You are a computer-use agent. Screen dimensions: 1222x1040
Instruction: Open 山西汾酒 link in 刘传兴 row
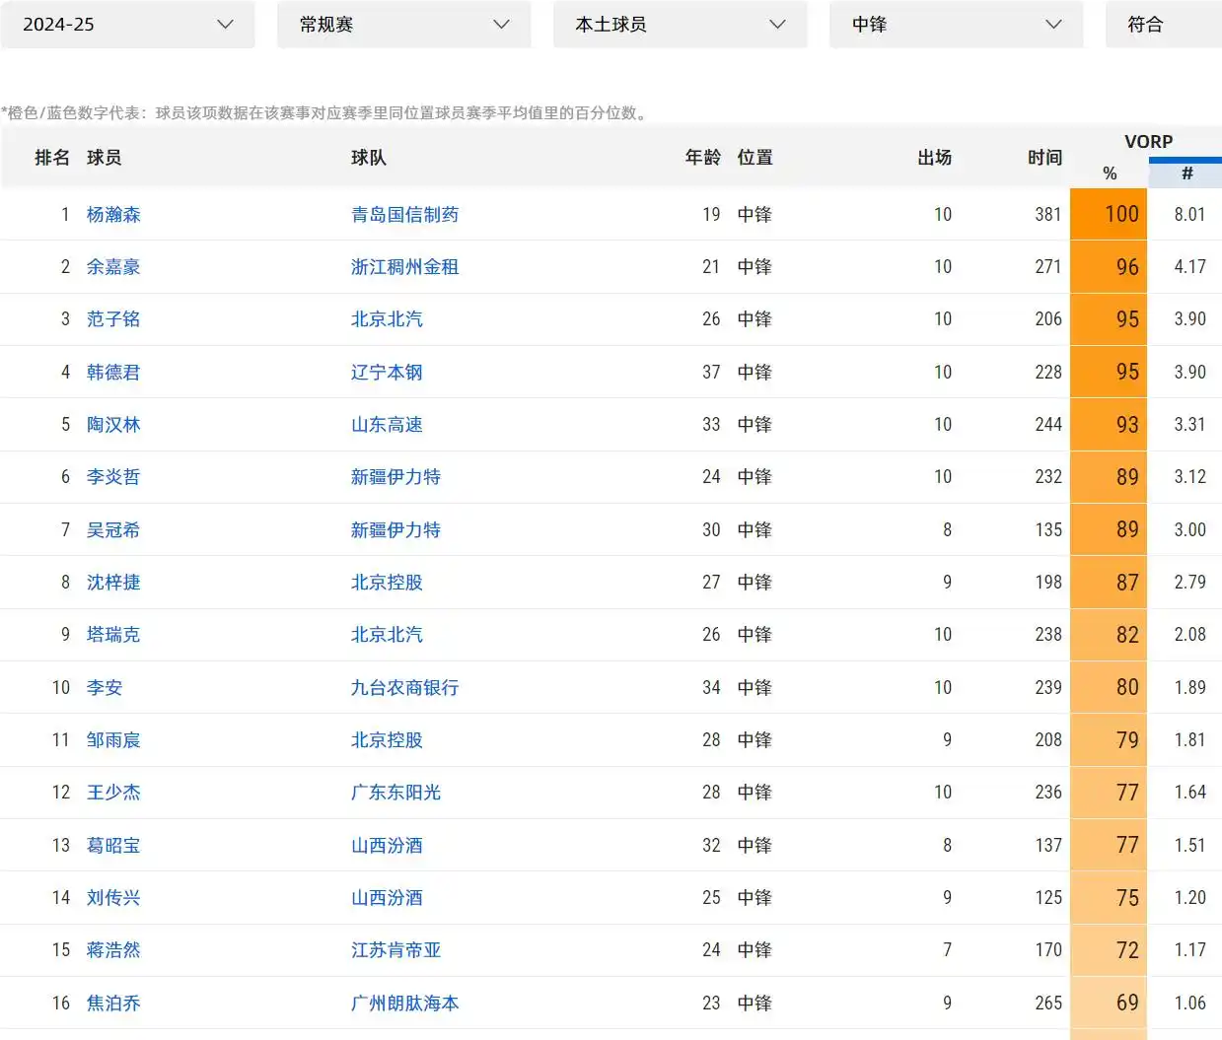tap(387, 898)
